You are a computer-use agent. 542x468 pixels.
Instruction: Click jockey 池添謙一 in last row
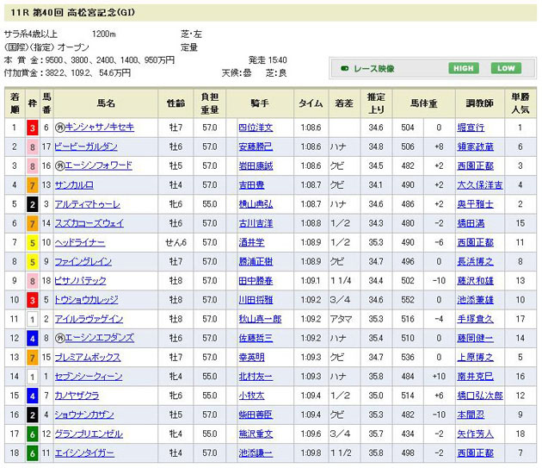(x=255, y=452)
